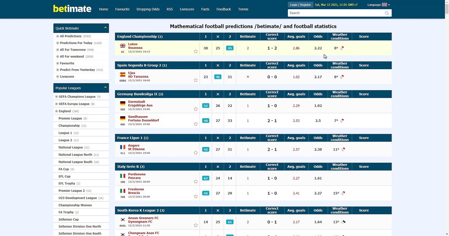Viewport: 449px width, 236px height.
Task: Click the France flag beside Angers match
Action: coord(123,147)
